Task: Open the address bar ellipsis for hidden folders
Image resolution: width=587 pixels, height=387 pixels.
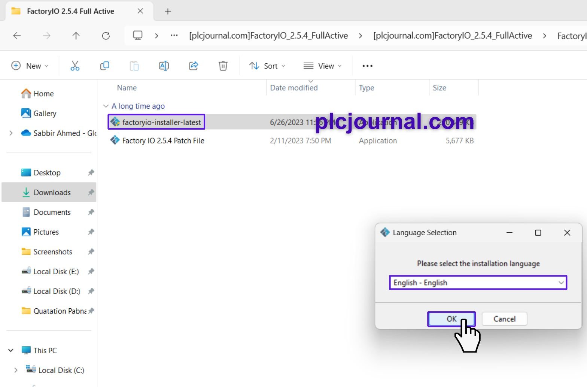Action: 174,36
